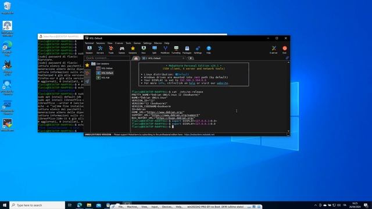Open the bugs.debian.org URL link
This screenshot has height=209, width=372.
175,118
